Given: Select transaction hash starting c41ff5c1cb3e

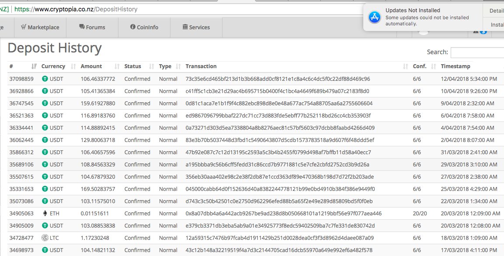Looking at the screenshot, I should tap(278, 91).
